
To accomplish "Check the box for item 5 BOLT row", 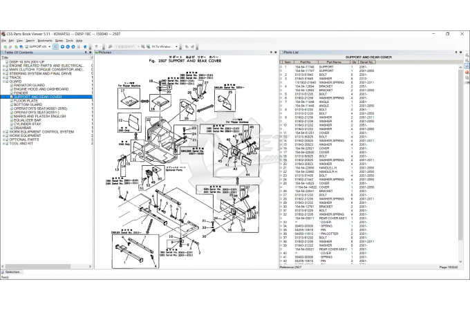I will coord(281,94).
